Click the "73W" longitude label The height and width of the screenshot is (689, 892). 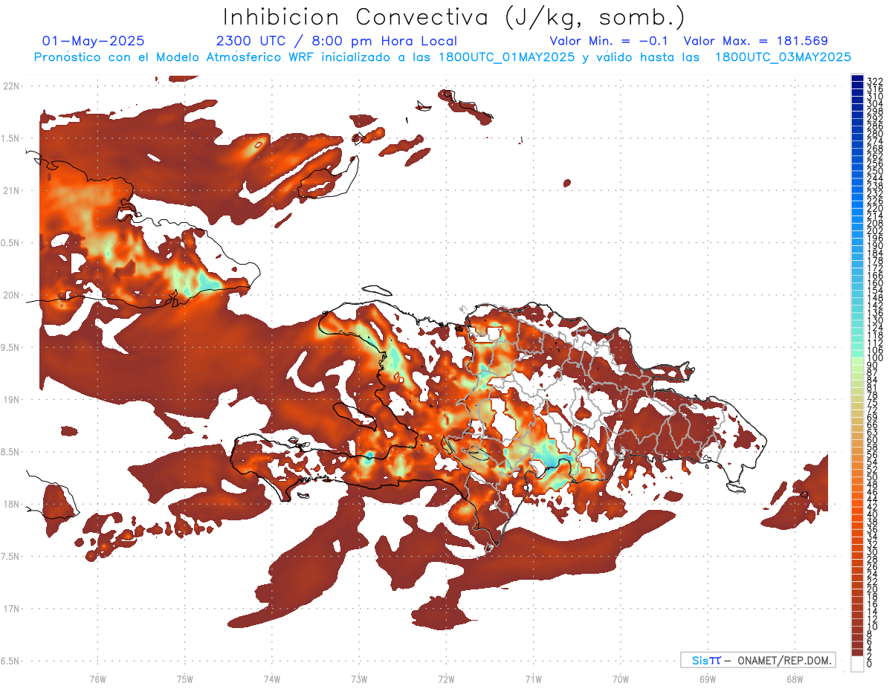pos(359,679)
